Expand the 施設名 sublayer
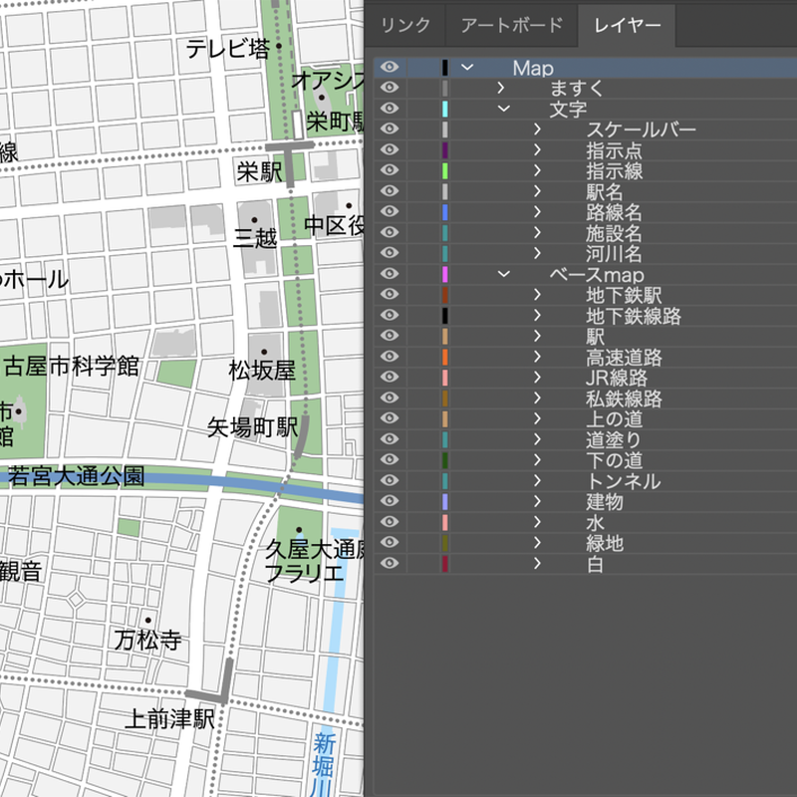Viewport: 797px width, 797px height. [537, 233]
